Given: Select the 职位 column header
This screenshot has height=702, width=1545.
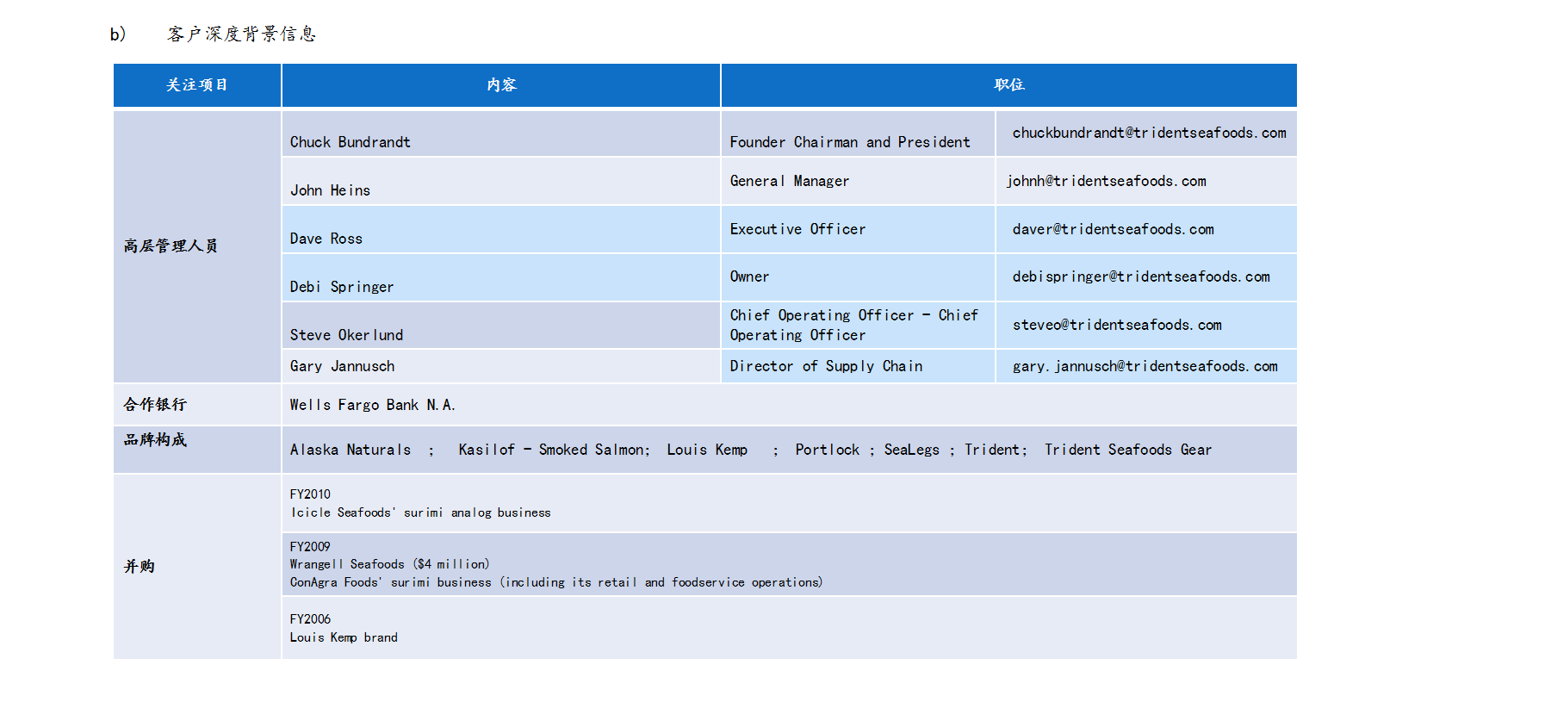Looking at the screenshot, I should (x=1009, y=85).
